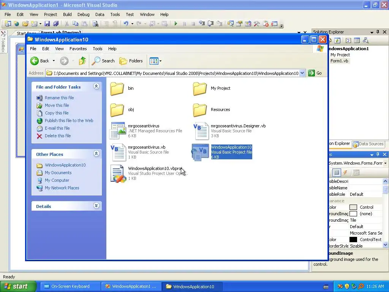
Task: Click Events lightning icon in Properties panel
Action: (345, 173)
